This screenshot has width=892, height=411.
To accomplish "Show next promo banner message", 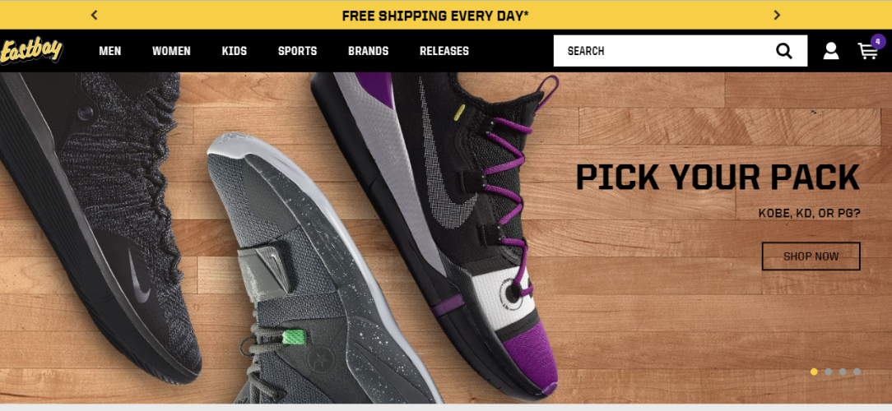I will 777,16.
